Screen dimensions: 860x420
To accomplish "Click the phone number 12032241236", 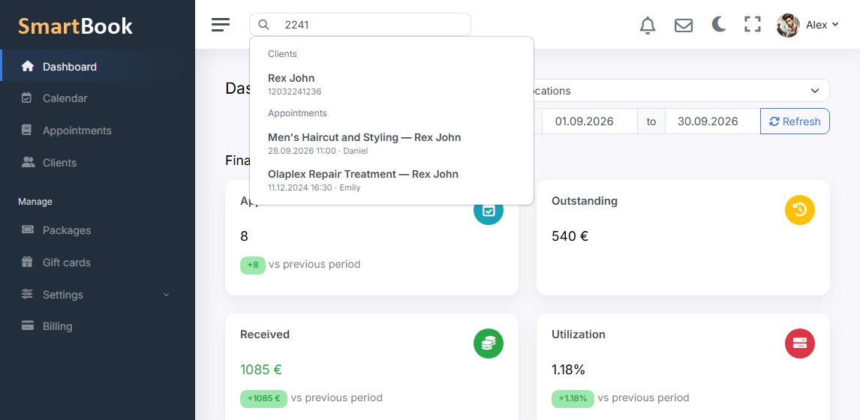I will tap(294, 91).
